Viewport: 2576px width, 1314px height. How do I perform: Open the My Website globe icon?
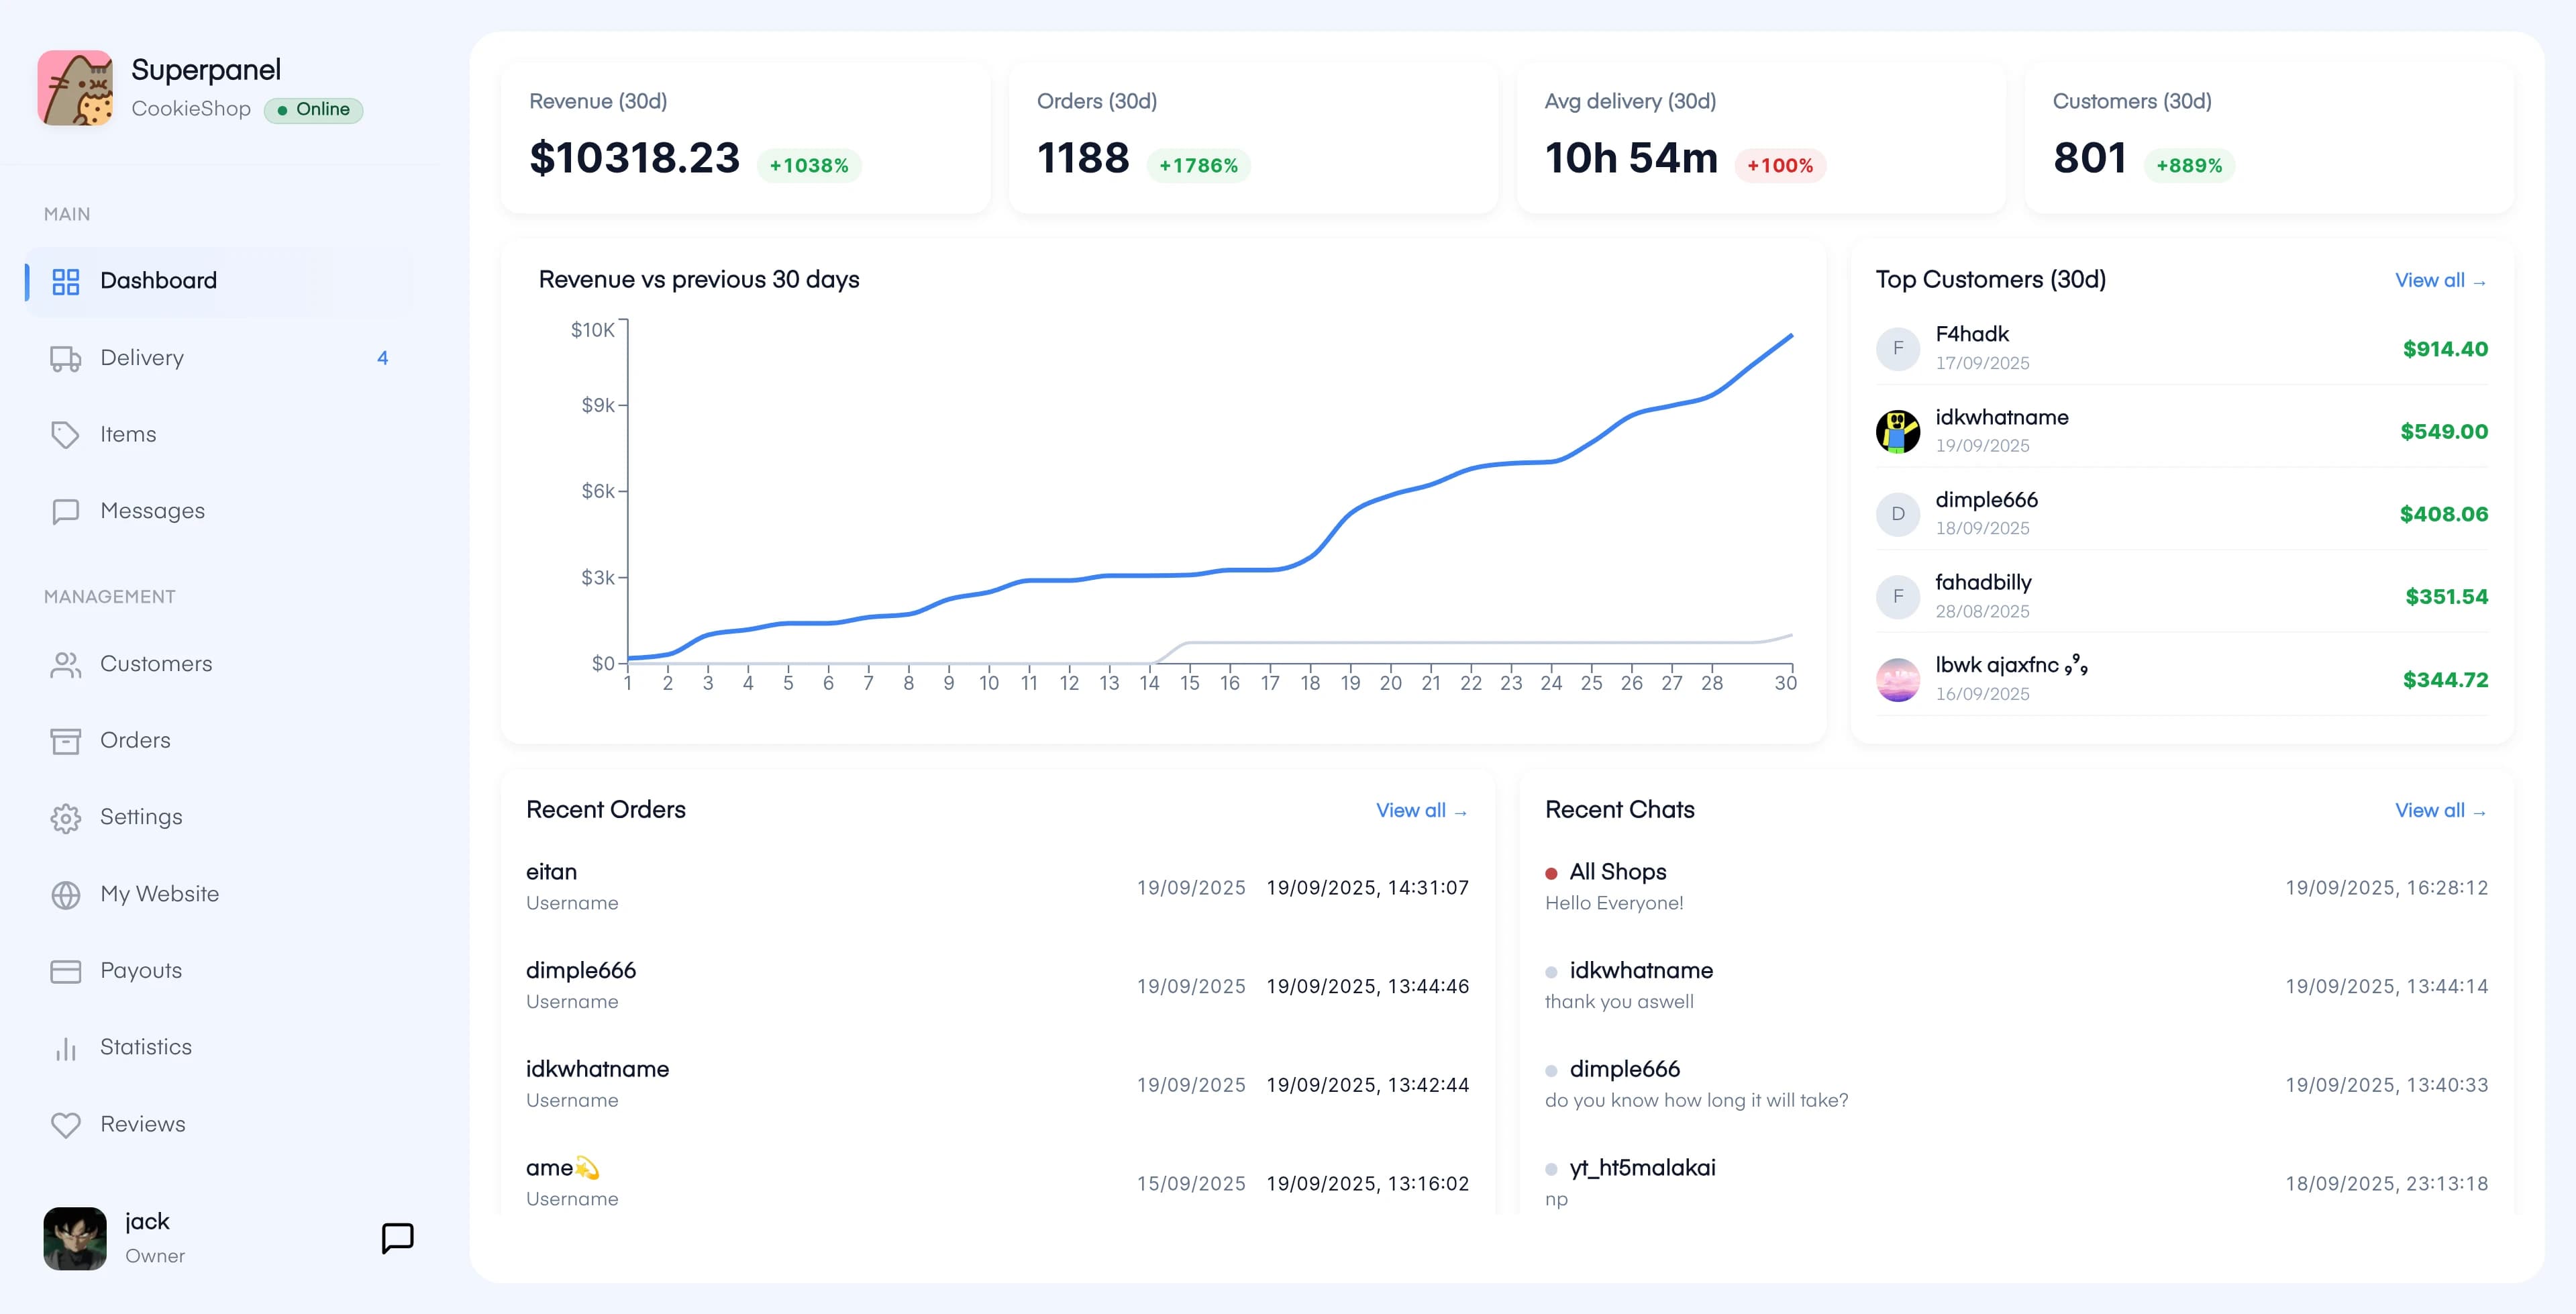[65, 894]
